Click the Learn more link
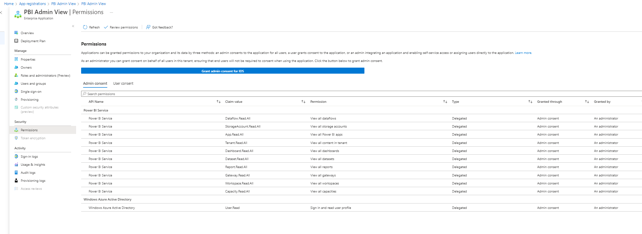Viewport: 642px width, 234px height. coord(523,53)
